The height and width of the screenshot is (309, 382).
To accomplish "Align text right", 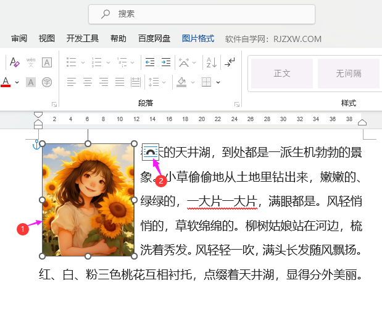I will [x=104, y=82].
